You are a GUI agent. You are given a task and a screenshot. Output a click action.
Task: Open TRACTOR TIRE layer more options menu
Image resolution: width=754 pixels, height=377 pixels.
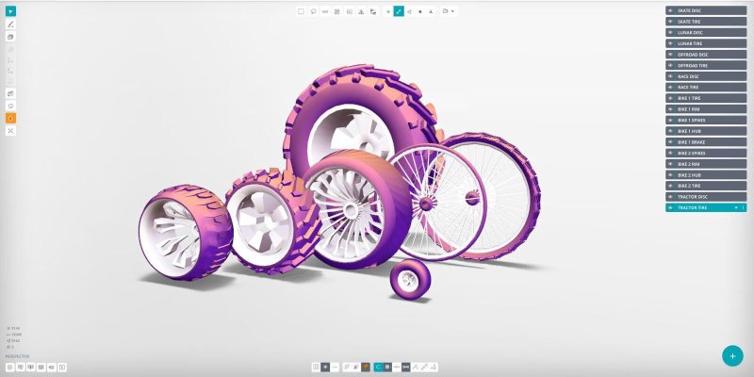coord(743,207)
